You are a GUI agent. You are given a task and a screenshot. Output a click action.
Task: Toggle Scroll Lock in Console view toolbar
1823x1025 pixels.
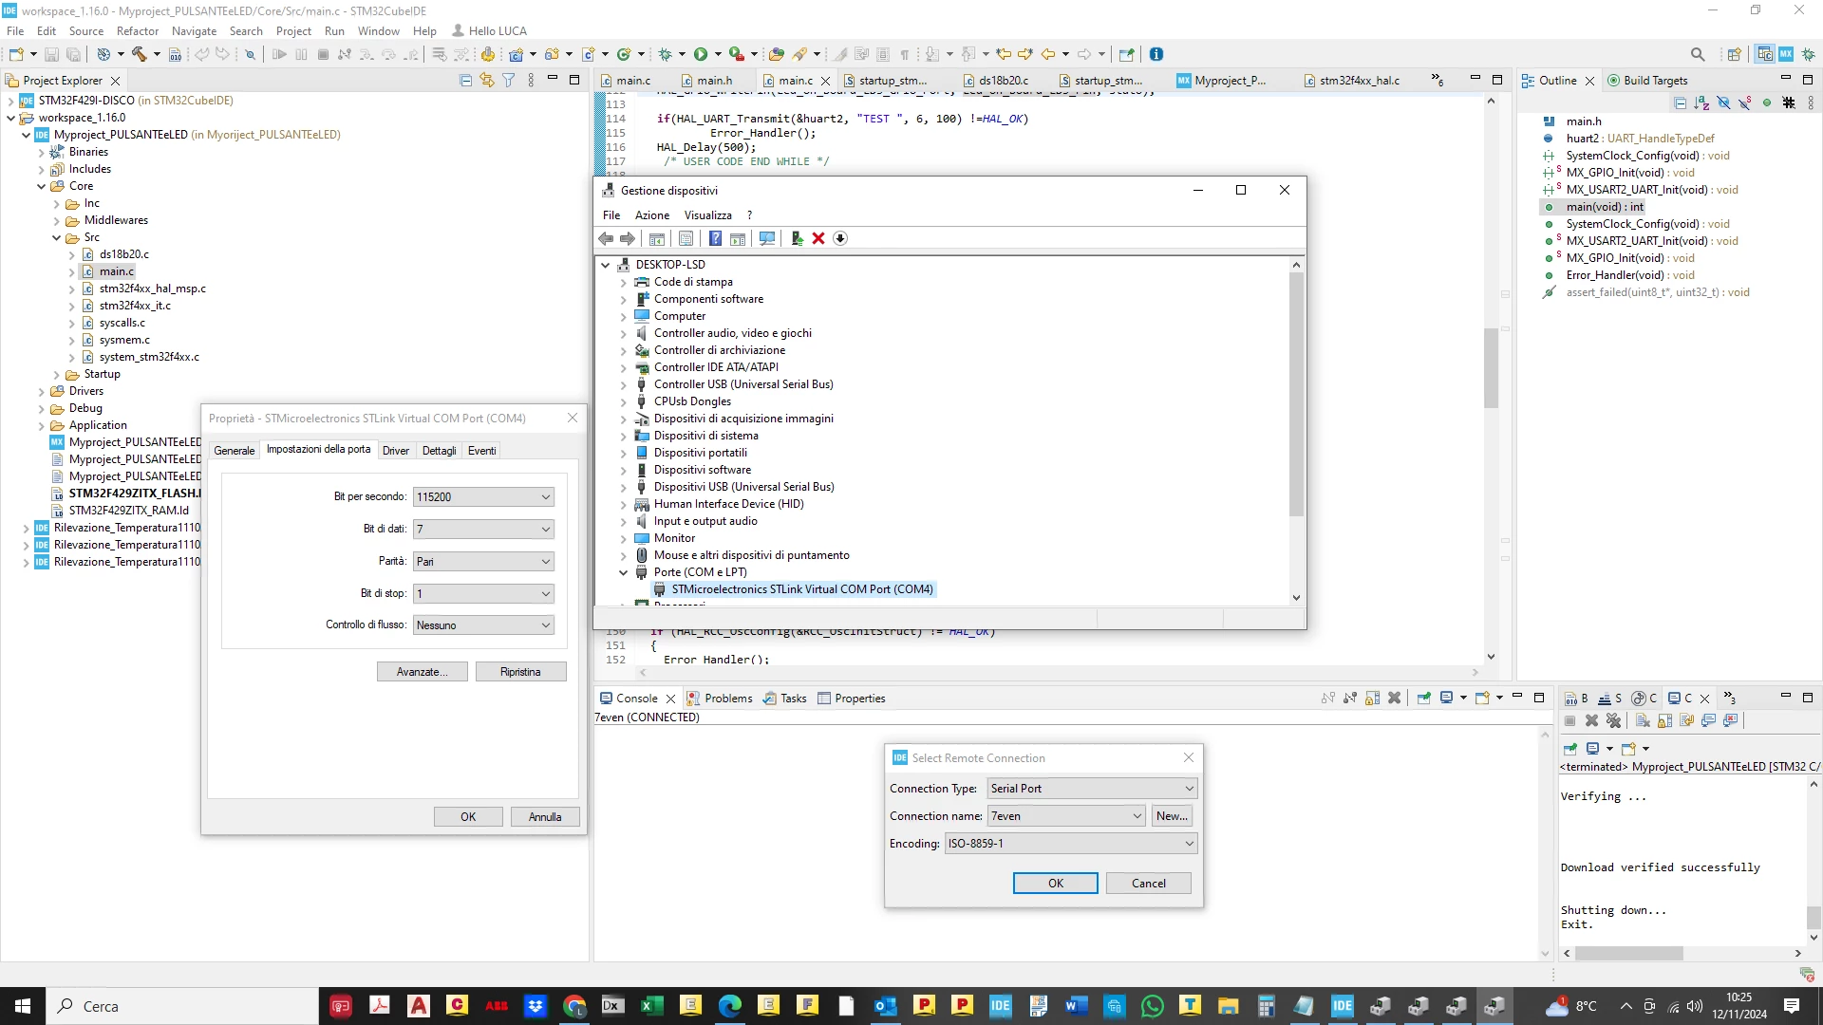[x=1372, y=698]
